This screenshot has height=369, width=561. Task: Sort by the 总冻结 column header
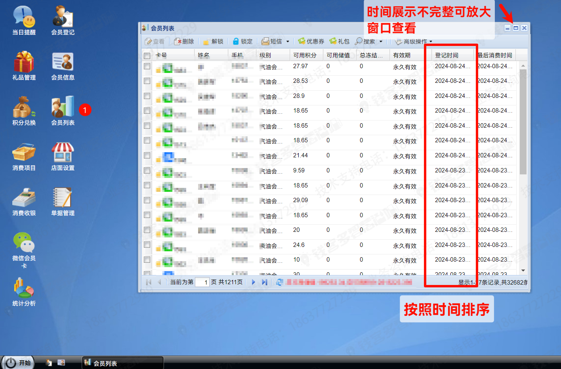pos(373,55)
